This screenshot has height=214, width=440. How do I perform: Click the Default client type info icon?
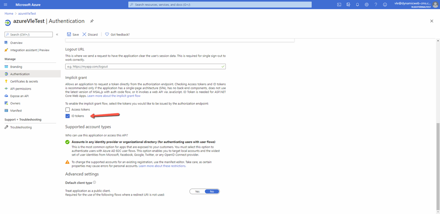coord(95,182)
